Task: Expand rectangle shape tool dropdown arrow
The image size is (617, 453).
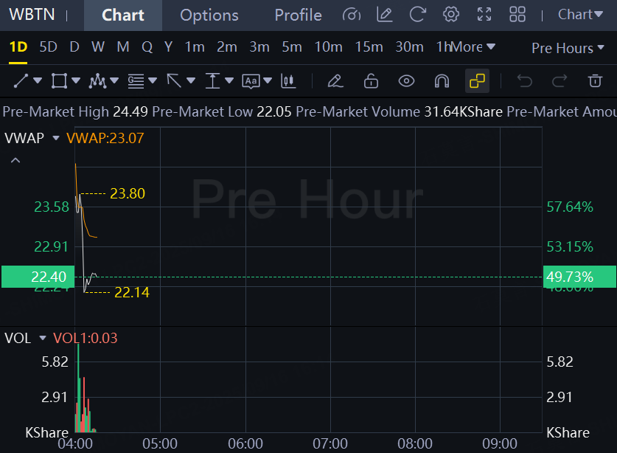Action: point(76,80)
